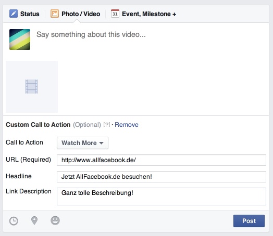Switch to the Status tab

tap(24, 14)
